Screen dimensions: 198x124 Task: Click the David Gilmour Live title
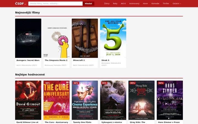27,122
